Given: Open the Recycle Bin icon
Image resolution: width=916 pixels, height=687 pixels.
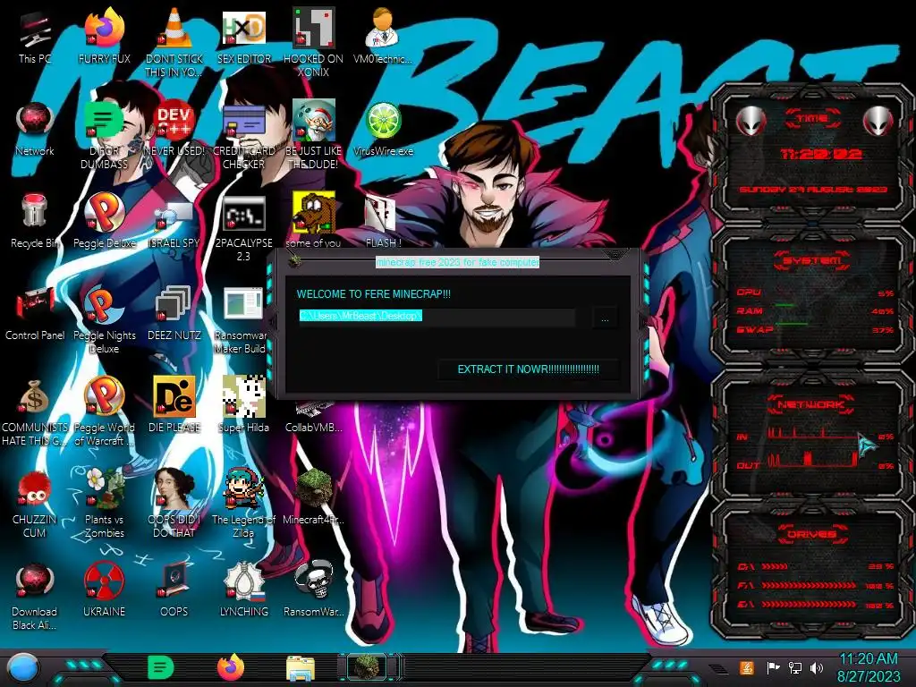Looking at the screenshot, I should coord(35,222).
